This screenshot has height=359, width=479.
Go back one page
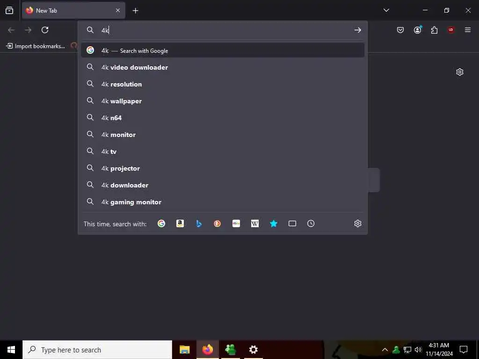click(11, 30)
